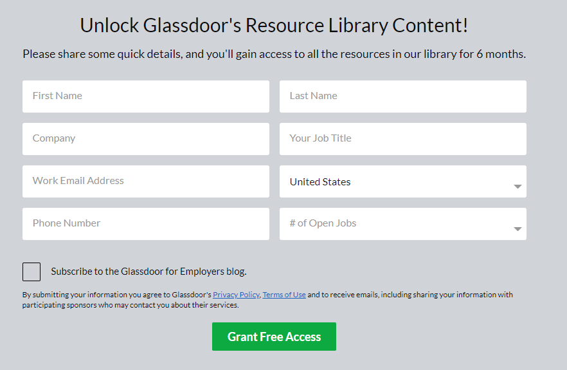567x370 pixels.
Task: Open the United States country dropdown
Action: 402,181
